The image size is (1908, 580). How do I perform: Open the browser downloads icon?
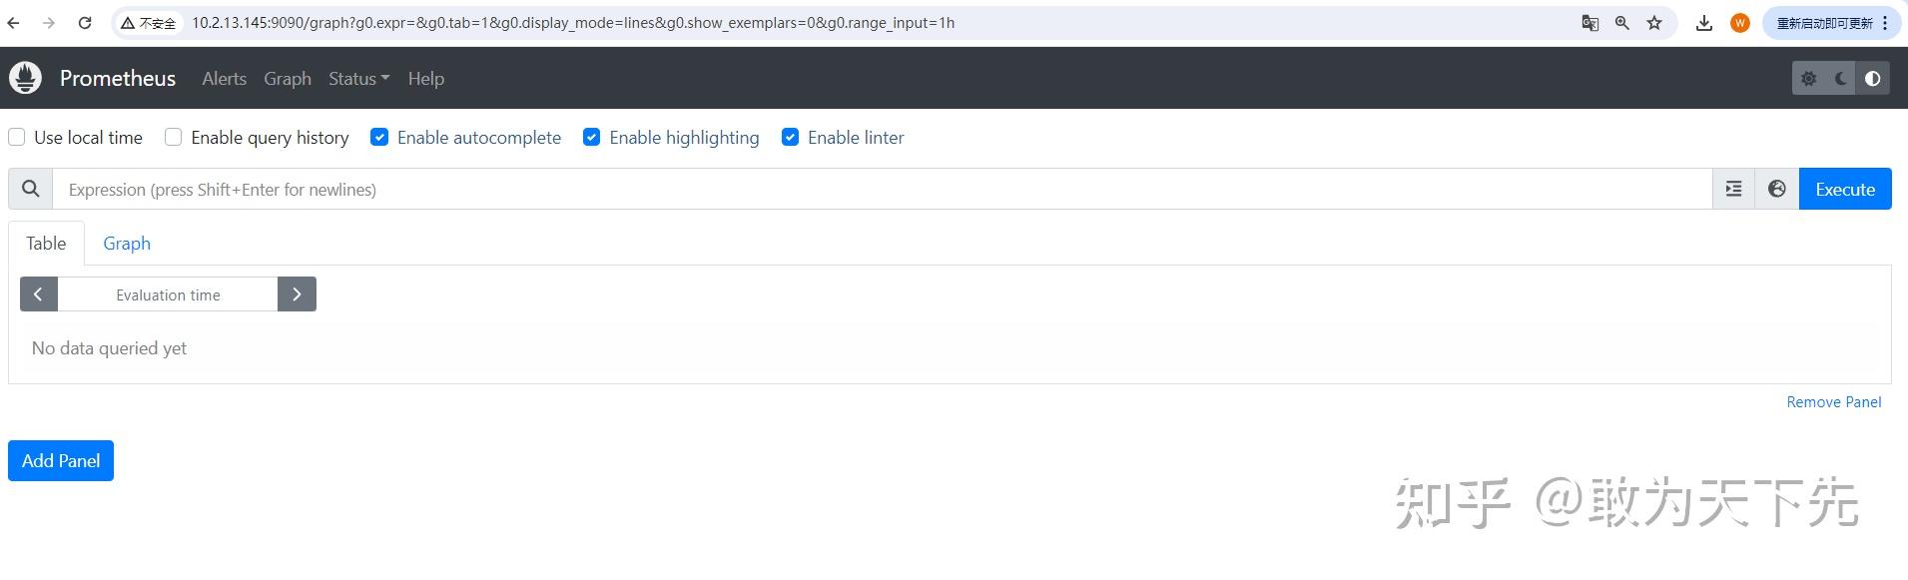[1704, 23]
